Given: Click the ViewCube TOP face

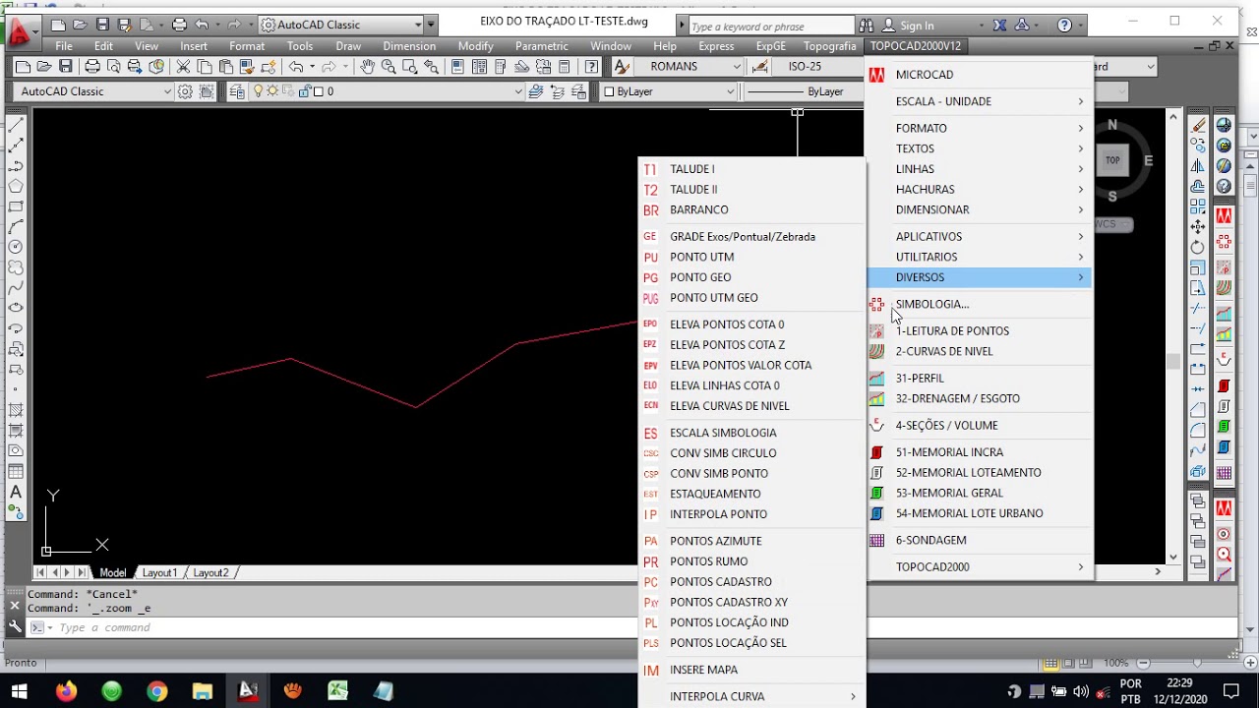Looking at the screenshot, I should point(1112,160).
